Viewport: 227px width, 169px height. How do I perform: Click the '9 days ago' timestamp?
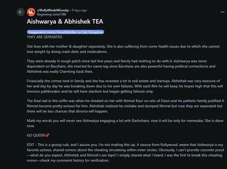[79, 10]
